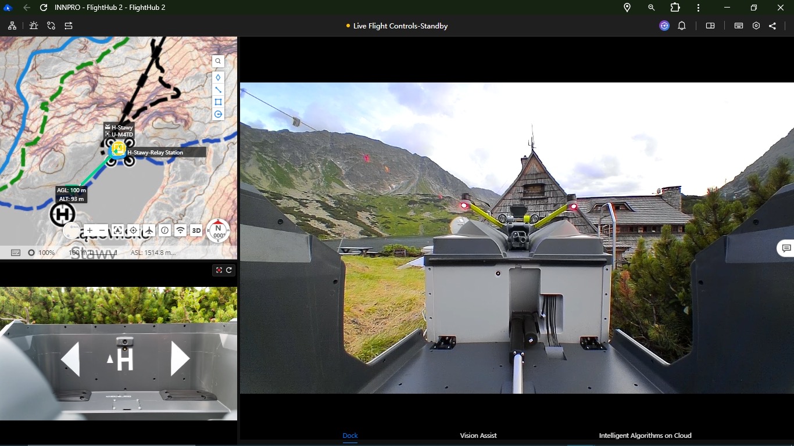Go back using the browser back arrow
This screenshot has height=446, width=794.
(27, 8)
